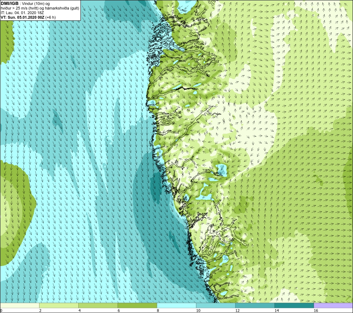This screenshot has width=353, height=313.
Task: Pick the dark green 6–8 m/s swatch
Action: coord(137,306)
